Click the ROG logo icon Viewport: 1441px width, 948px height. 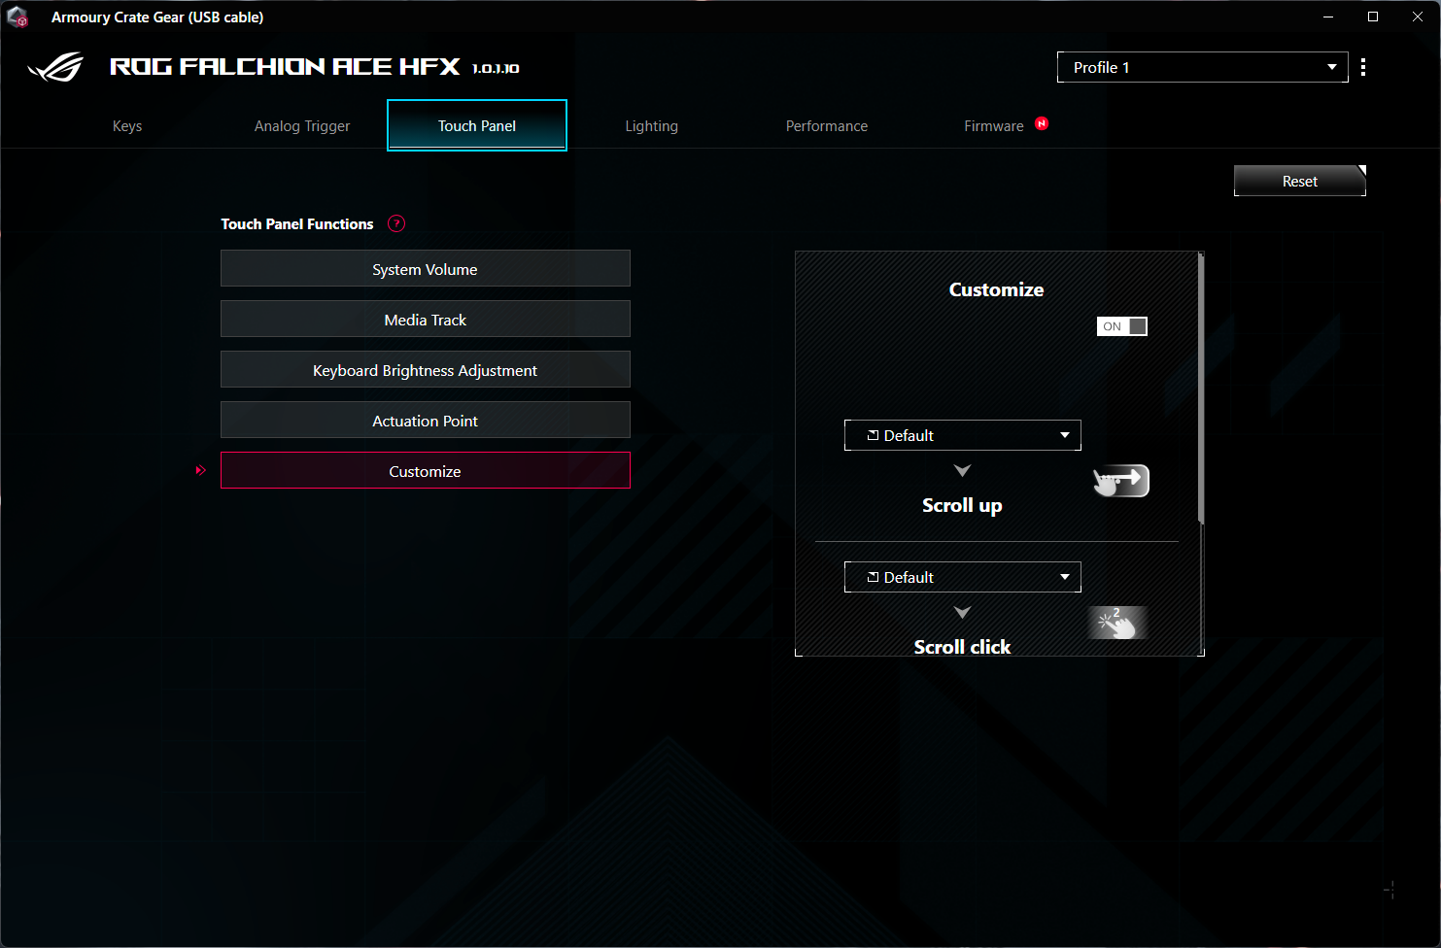pyautogui.click(x=55, y=67)
